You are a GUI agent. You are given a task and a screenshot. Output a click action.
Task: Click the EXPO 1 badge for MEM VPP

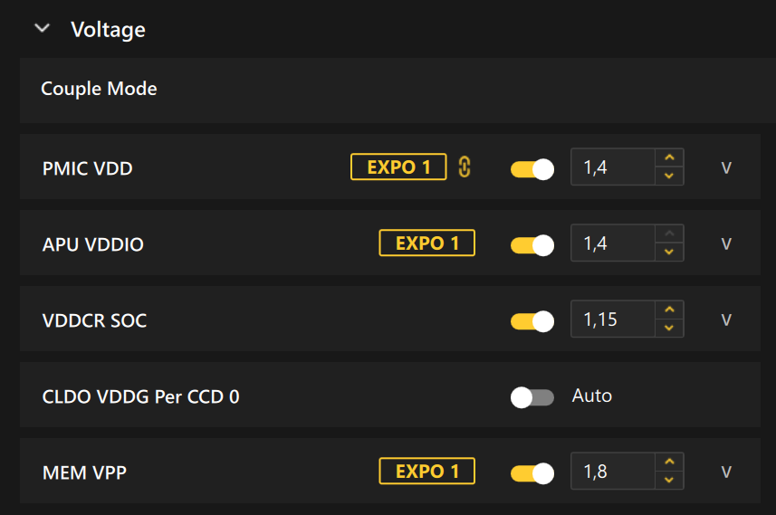[x=426, y=472]
